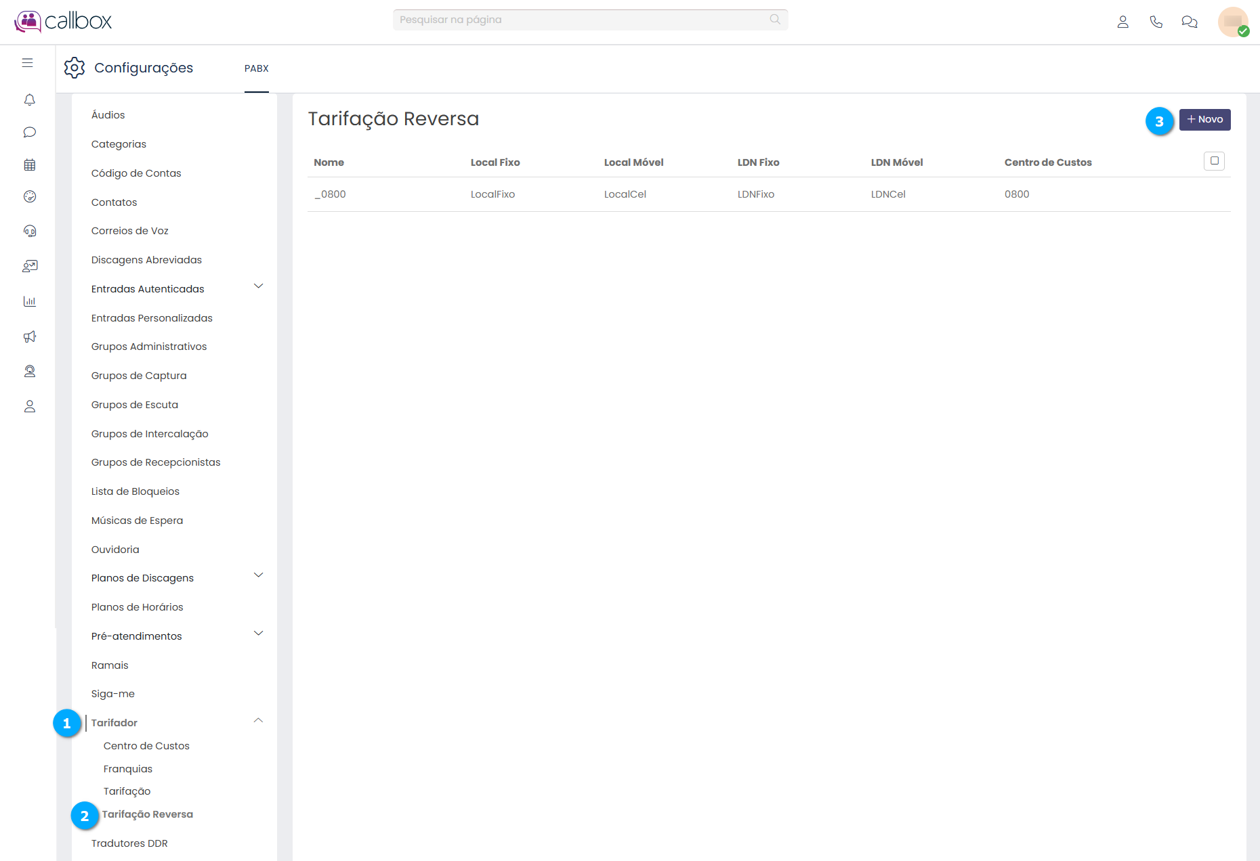Expand the Entradas Autenticadas submenu
The image size is (1260, 861).
[258, 286]
